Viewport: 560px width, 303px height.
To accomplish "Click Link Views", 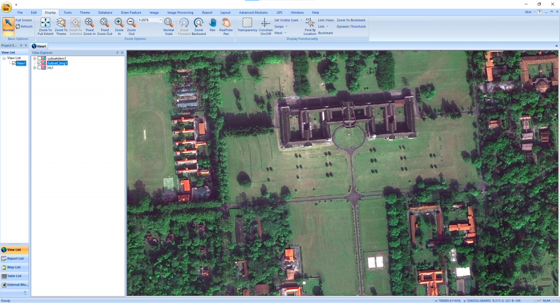I will (x=326, y=20).
